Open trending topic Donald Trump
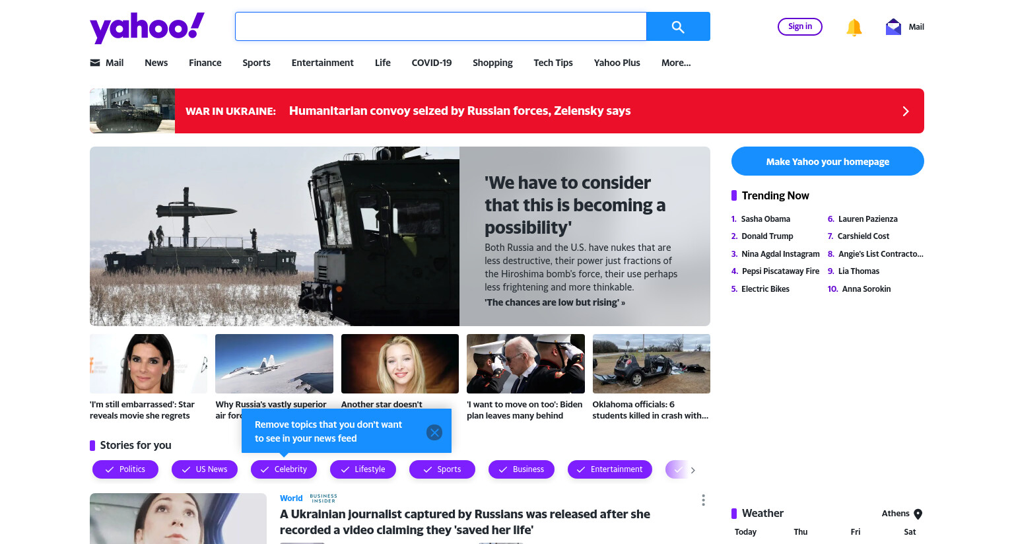The image size is (1014, 544). 767,236
